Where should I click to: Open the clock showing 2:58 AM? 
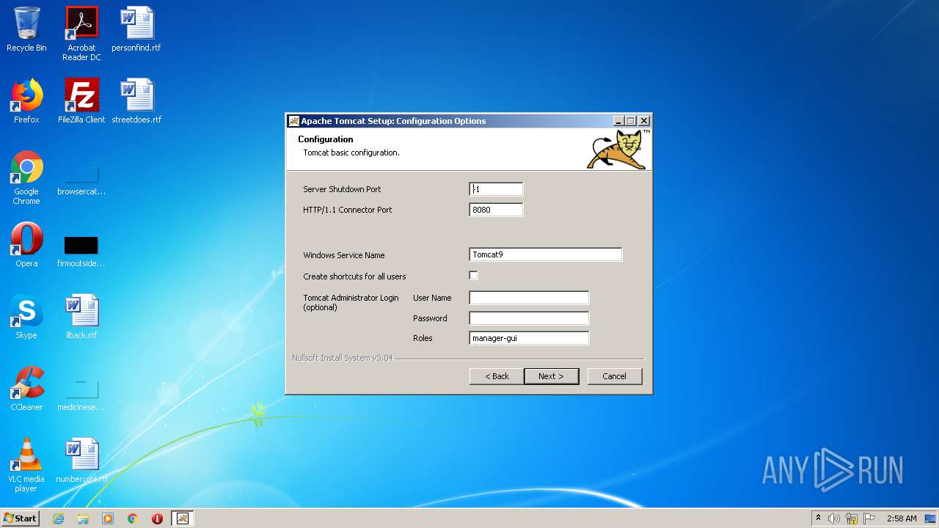(x=902, y=518)
